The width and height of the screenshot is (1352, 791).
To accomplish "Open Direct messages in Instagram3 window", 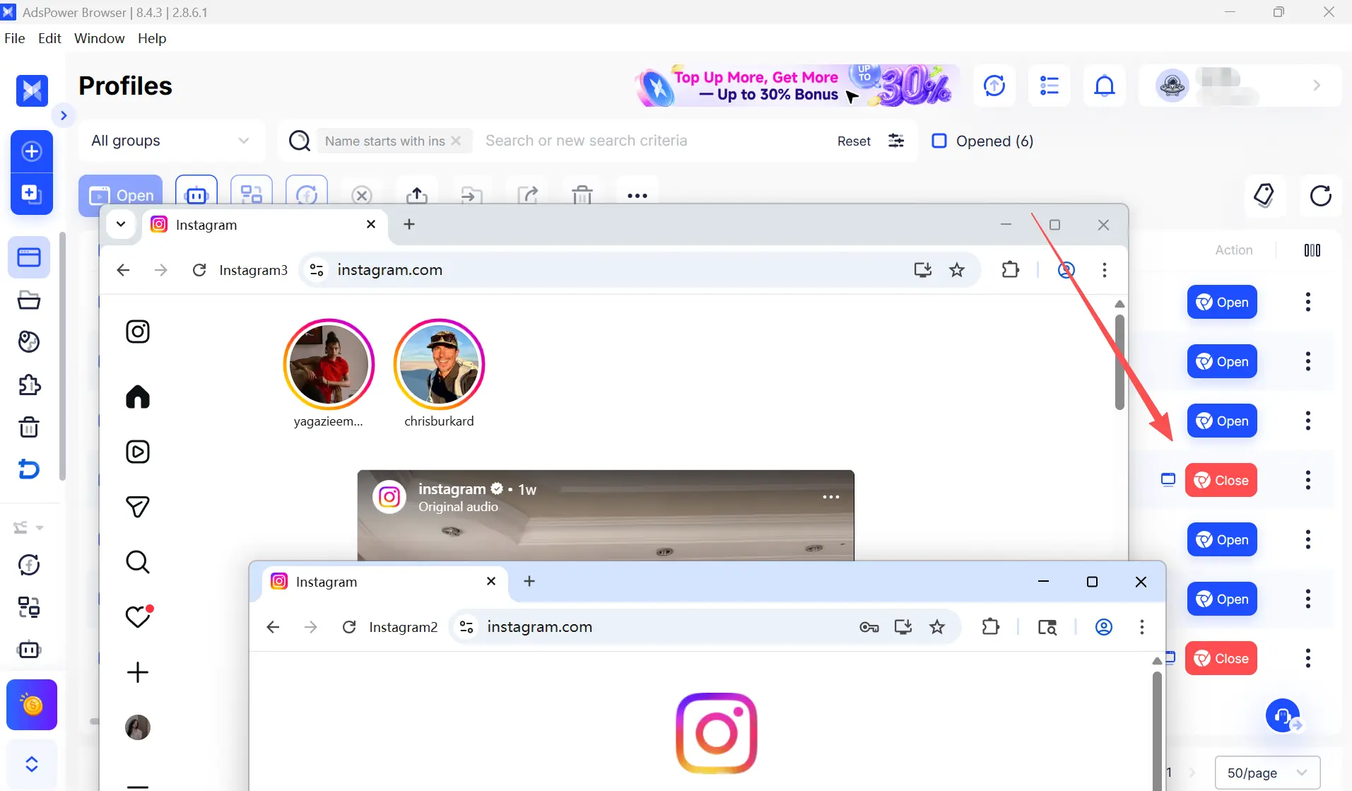I will (x=138, y=506).
